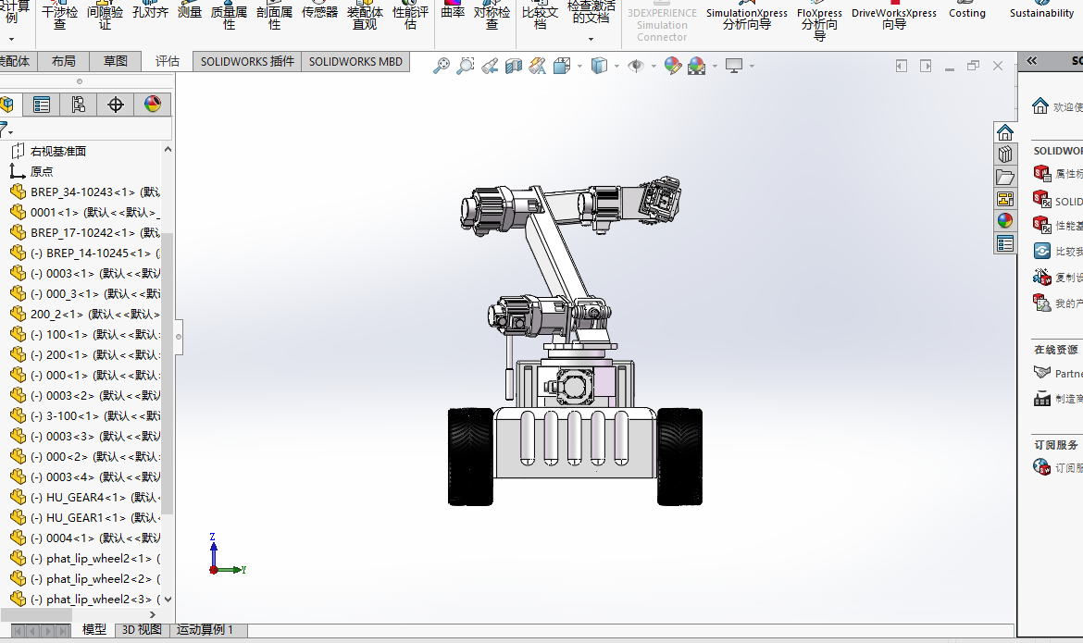Collapse the task pane with double chevron
The width and height of the screenshot is (1083, 643).
click(1031, 61)
